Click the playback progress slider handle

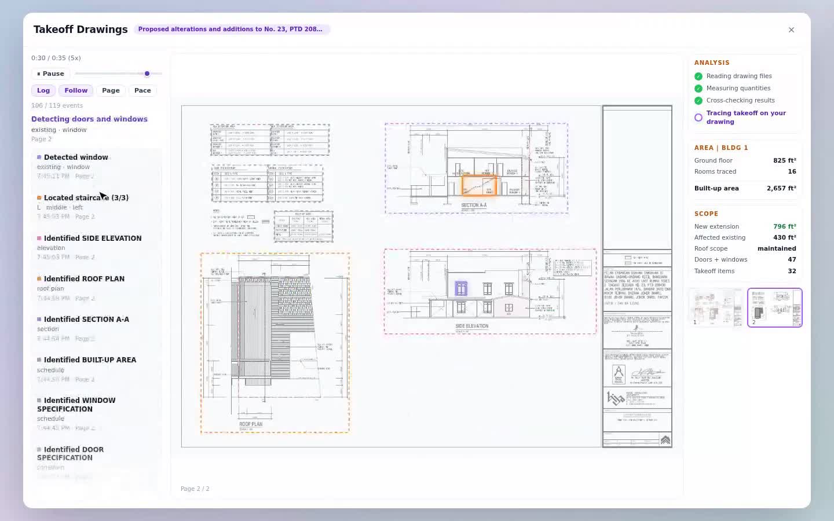click(x=147, y=74)
